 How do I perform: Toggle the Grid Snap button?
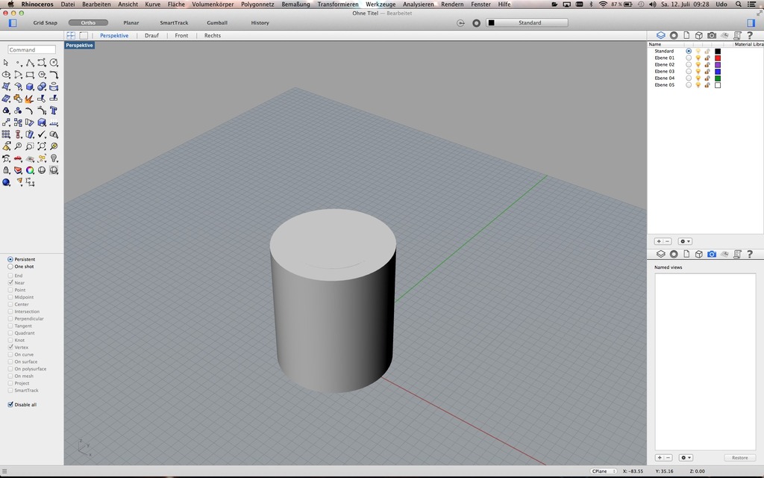(x=45, y=23)
